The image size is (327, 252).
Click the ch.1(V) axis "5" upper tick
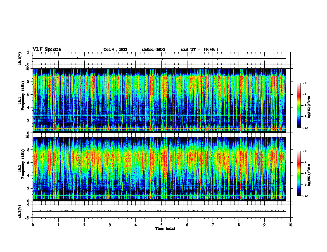point(28,52)
